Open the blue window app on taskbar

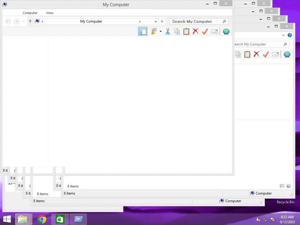[x=78, y=219]
